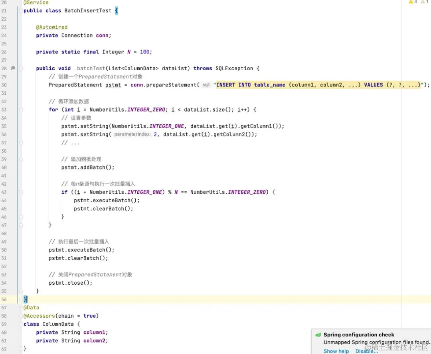Click the Spring configuration check title

[x=359, y=335]
